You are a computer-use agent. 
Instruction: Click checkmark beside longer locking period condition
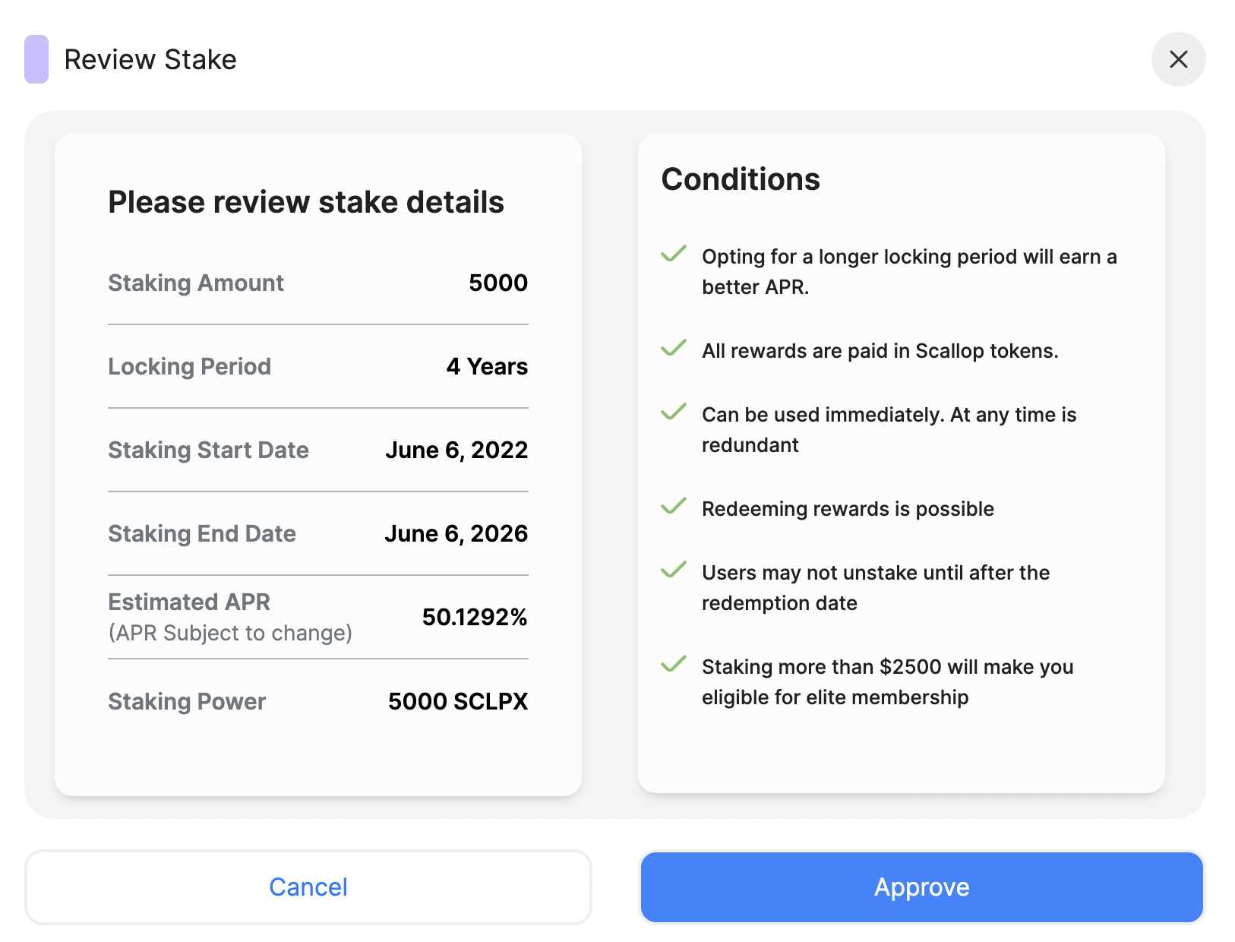click(674, 254)
